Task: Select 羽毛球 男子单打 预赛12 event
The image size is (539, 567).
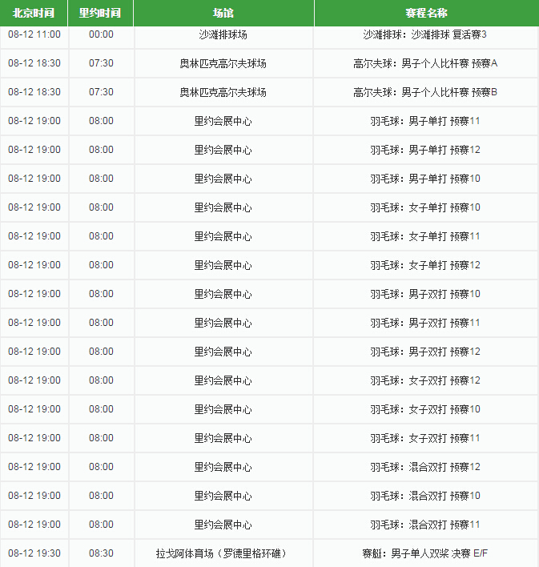Action: pyautogui.click(x=424, y=150)
